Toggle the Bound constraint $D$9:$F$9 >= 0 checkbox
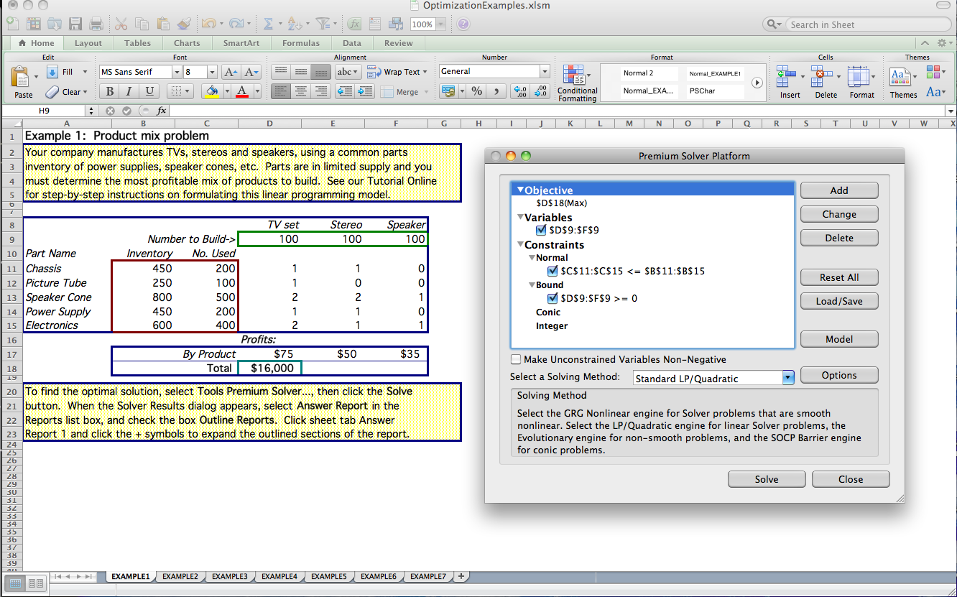 [553, 298]
